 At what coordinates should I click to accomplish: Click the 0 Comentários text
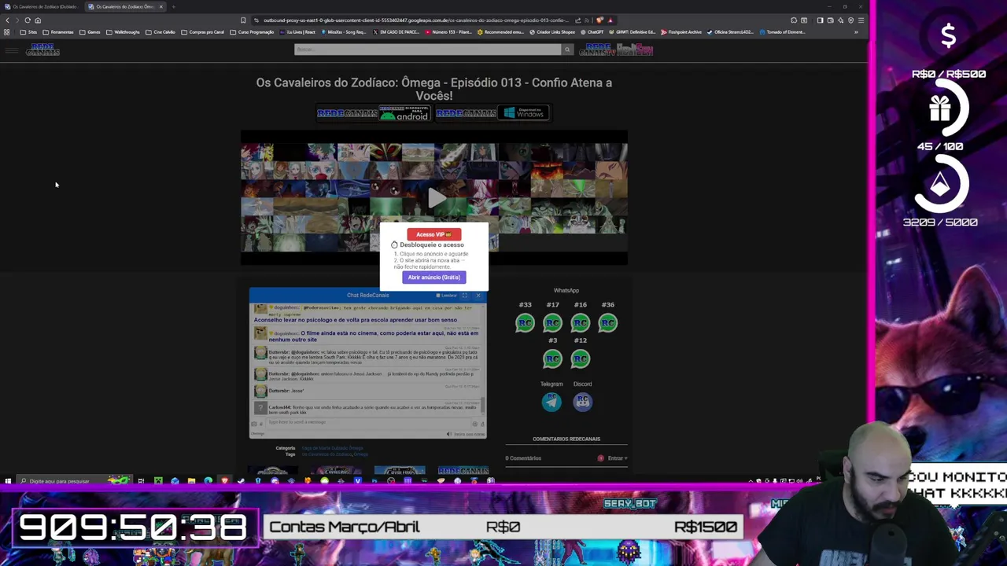523,458
